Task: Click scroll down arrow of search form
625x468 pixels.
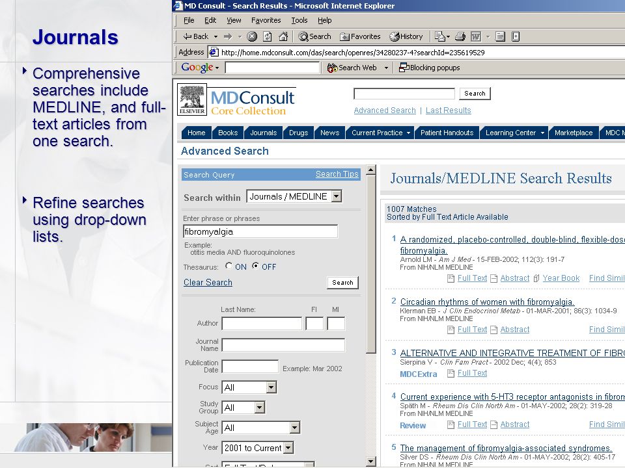Action: [370, 461]
